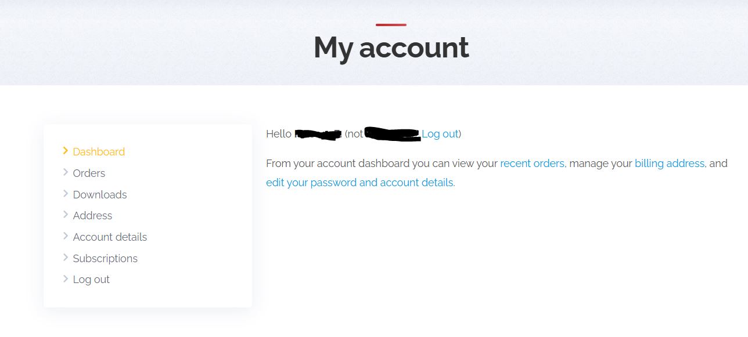Choose Log out in sidebar menu
The height and width of the screenshot is (337, 748).
click(91, 279)
